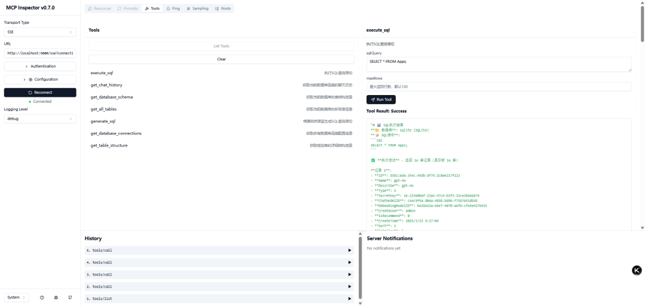Expand history entry 5. tools/call arrow
This screenshot has height=306, width=645.
tap(349, 250)
